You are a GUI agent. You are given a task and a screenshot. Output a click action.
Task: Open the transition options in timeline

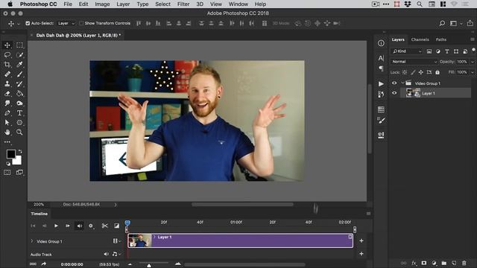click(116, 226)
